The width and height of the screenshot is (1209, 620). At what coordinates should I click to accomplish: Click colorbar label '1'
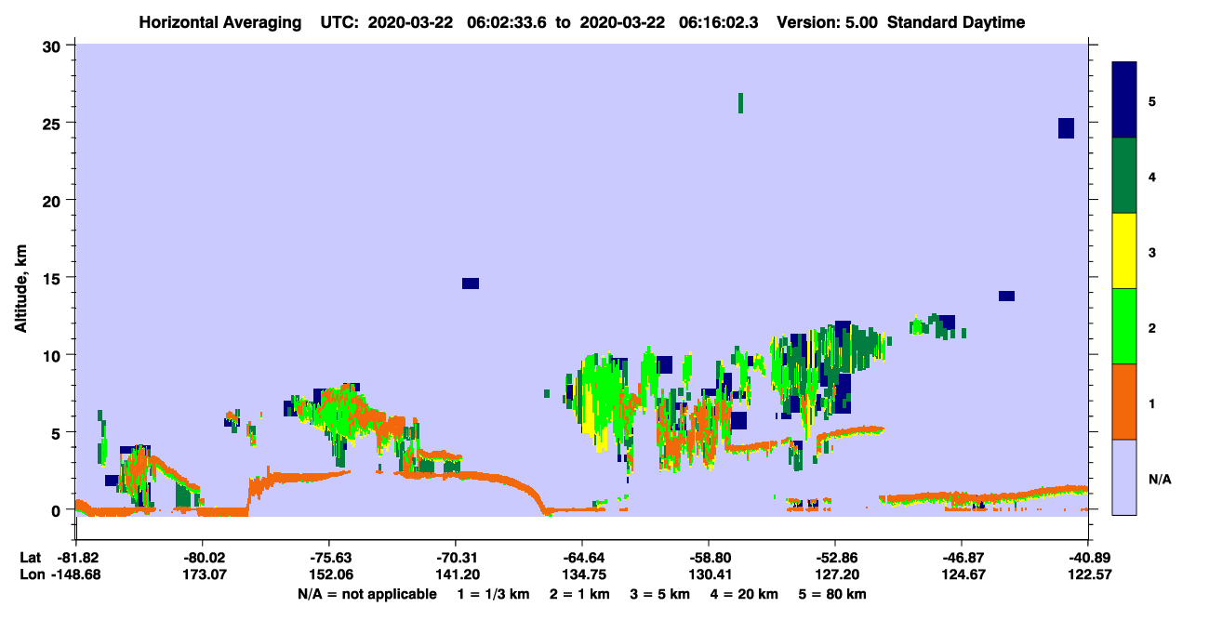(x=1152, y=402)
